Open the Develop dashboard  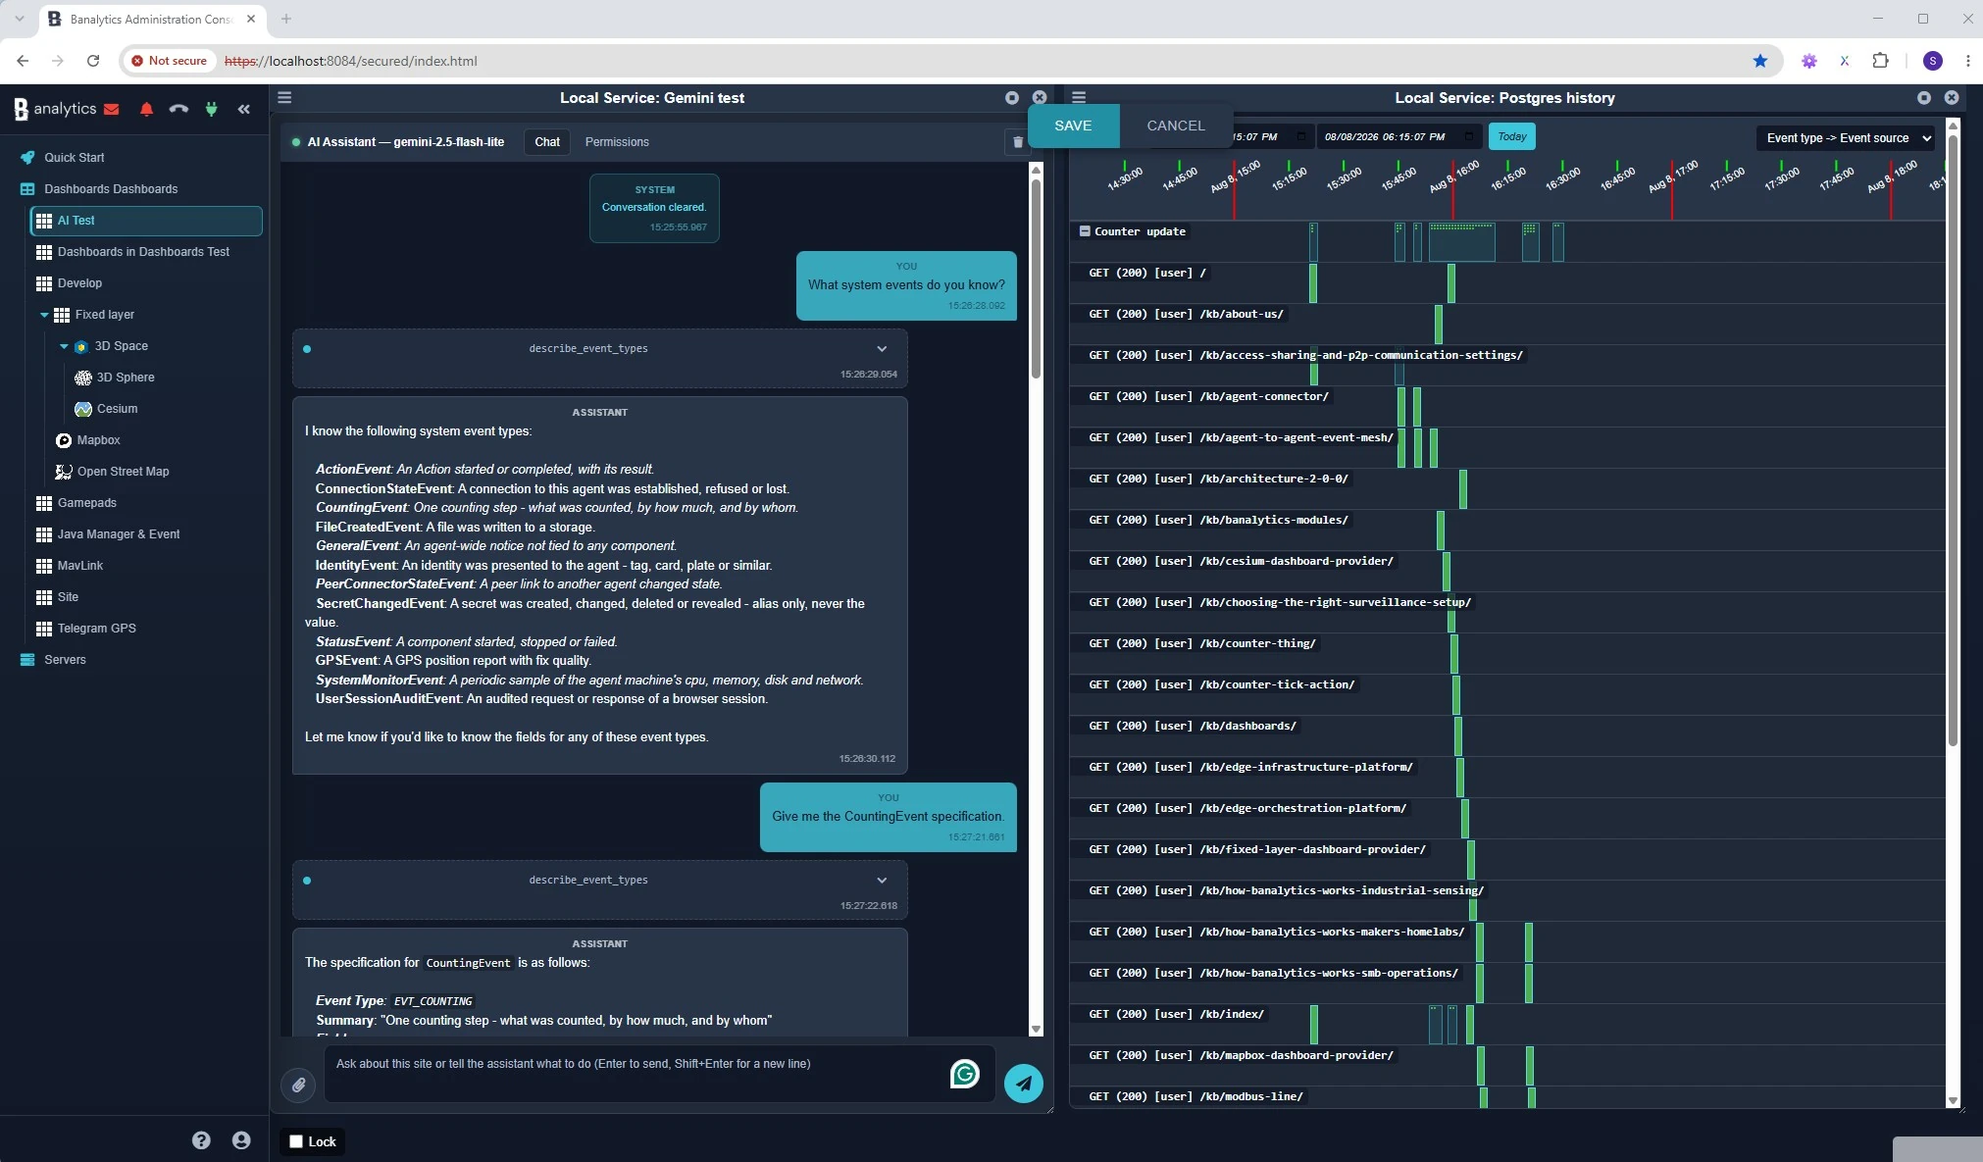coord(79,283)
